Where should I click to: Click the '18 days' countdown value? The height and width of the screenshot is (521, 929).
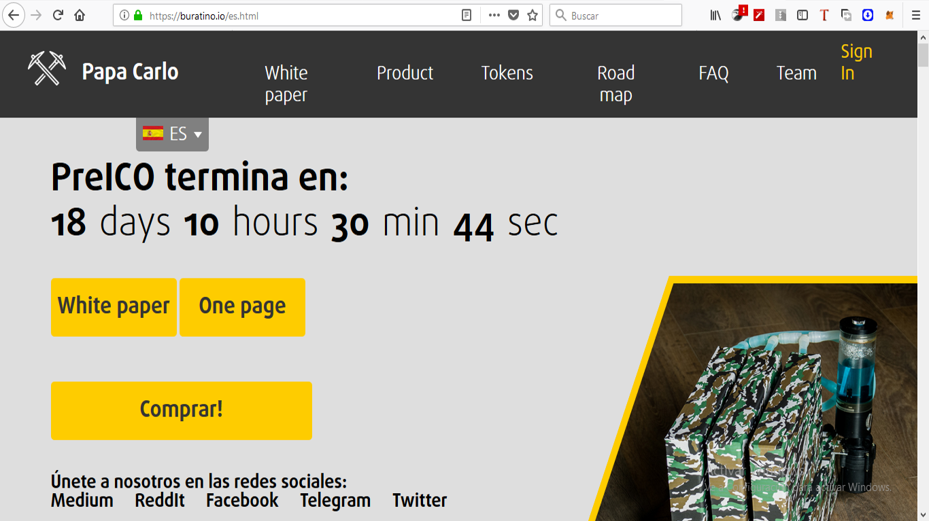coord(111,222)
